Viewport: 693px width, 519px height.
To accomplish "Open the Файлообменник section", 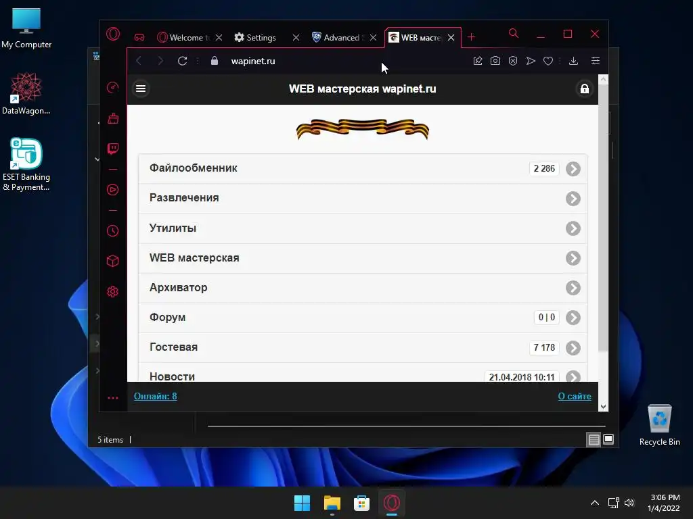I will point(363,168).
